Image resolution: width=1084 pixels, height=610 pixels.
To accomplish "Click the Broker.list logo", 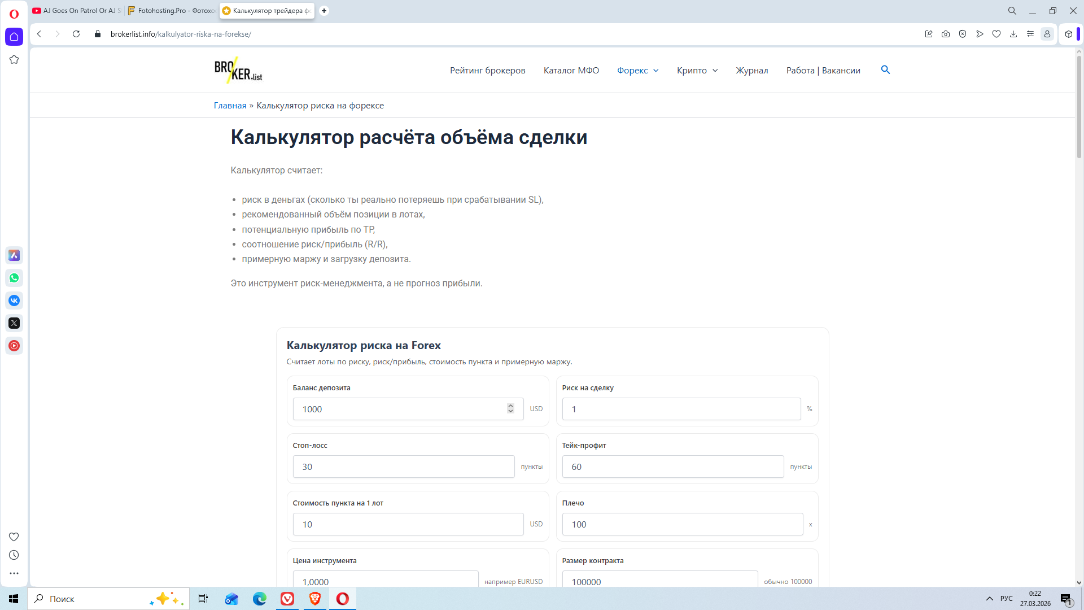I will pos(238,70).
